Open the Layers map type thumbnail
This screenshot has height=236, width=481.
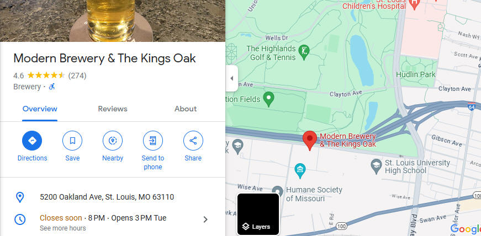point(258,214)
